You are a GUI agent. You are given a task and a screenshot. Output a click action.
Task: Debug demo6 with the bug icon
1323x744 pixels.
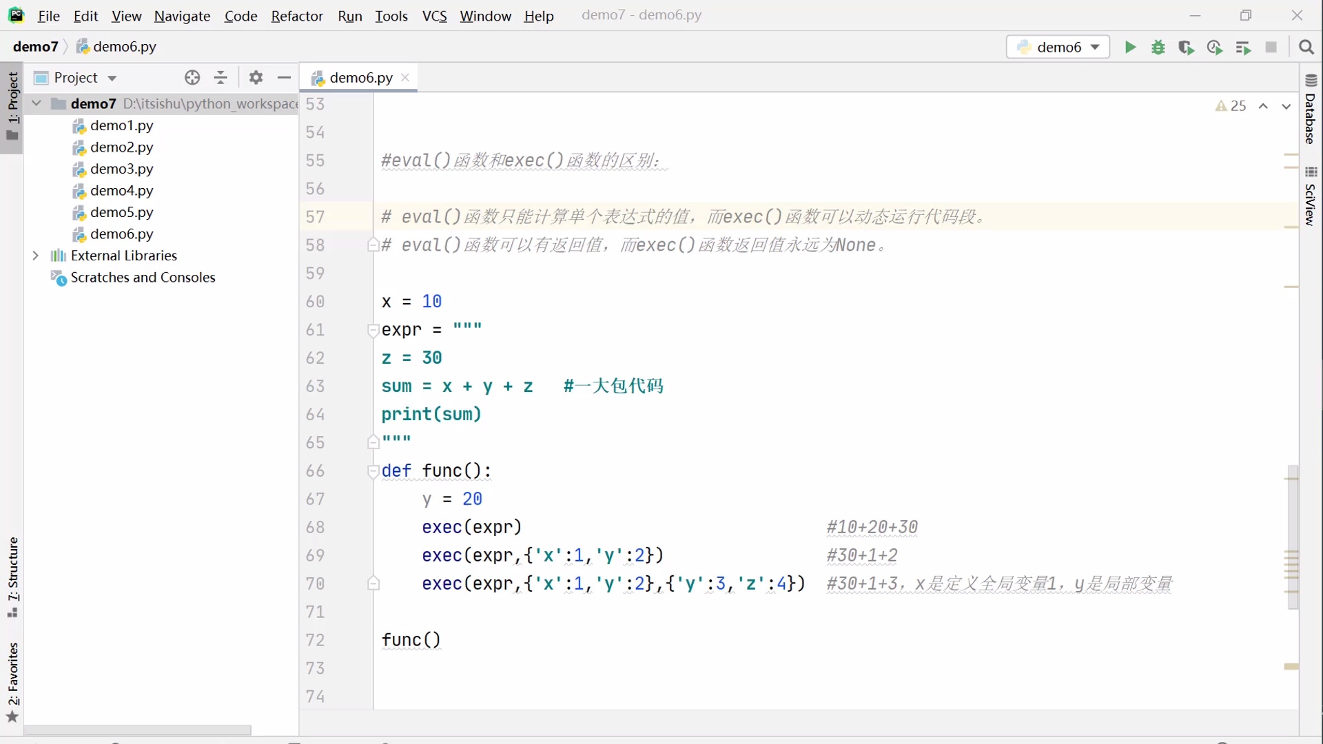pos(1158,47)
